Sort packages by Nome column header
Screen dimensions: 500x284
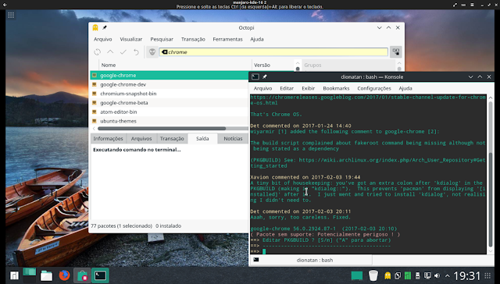point(175,65)
